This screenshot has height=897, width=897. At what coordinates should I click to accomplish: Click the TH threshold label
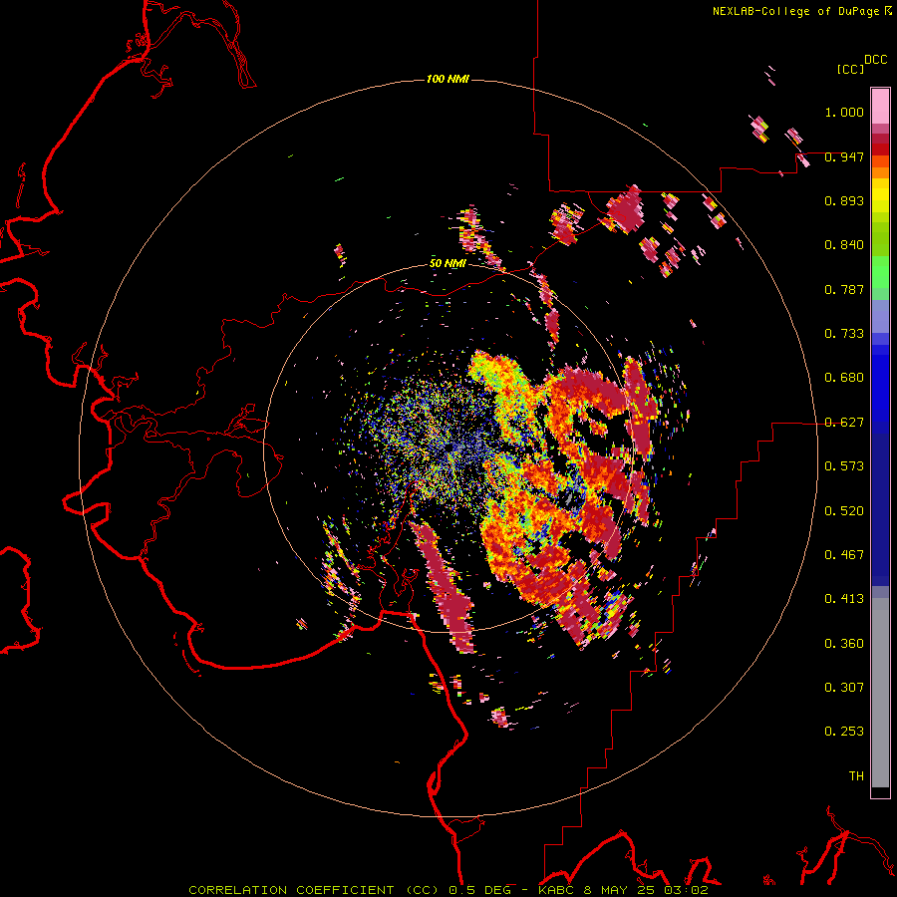(856, 776)
